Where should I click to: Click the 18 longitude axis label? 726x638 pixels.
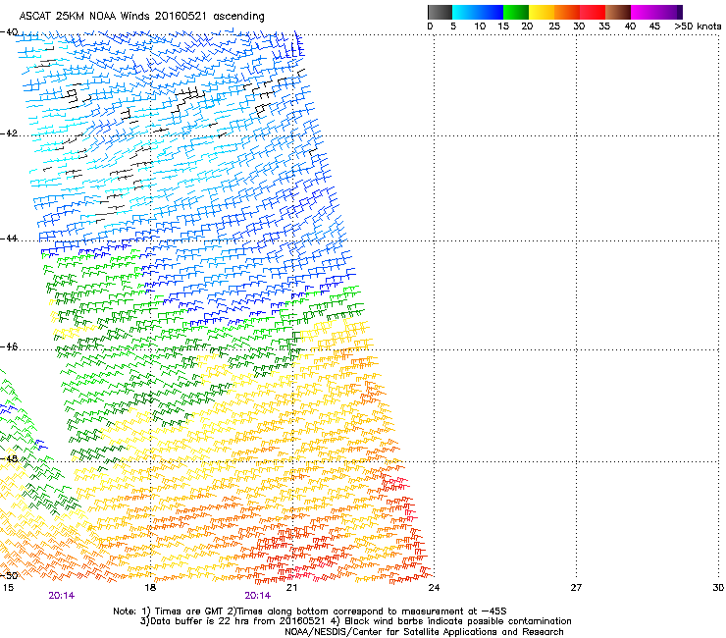click(x=150, y=588)
